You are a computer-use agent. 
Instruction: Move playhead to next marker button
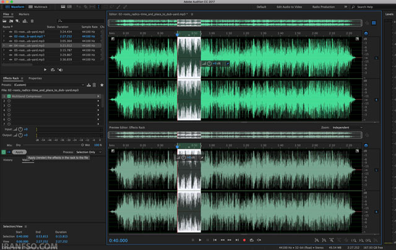point(237,240)
